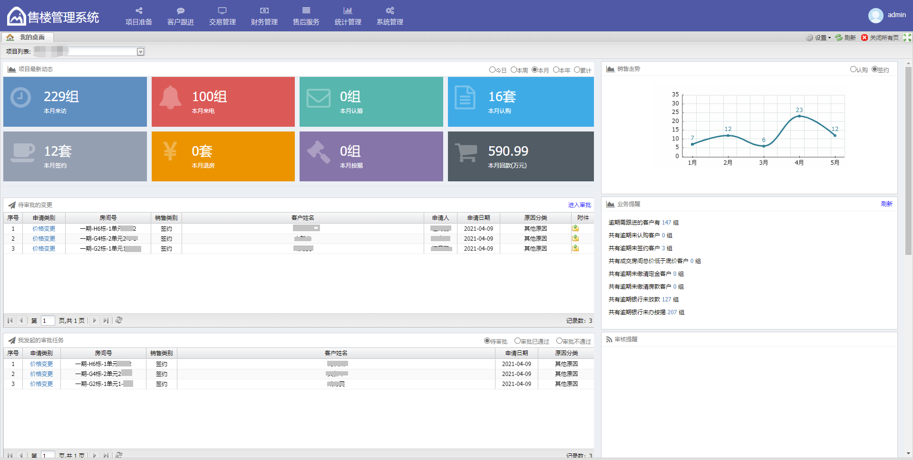This screenshot has height=460, width=913.
Task: Expand the 项目列表 dropdown
Action: coord(141,52)
